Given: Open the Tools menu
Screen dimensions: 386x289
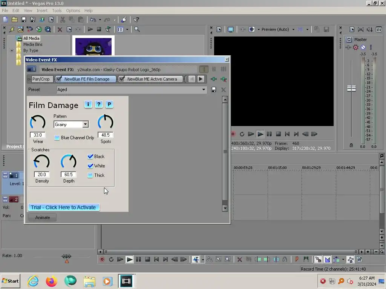Looking at the screenshot, I should coord(57,11).
